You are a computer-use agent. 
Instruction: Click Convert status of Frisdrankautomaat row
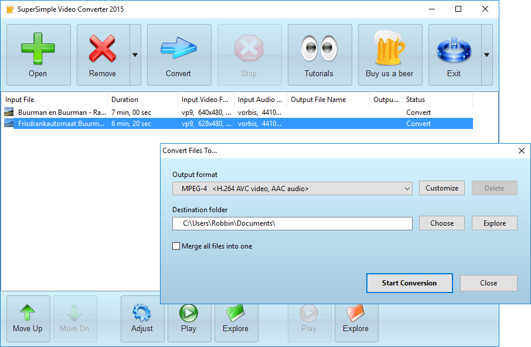coord(418,124)
